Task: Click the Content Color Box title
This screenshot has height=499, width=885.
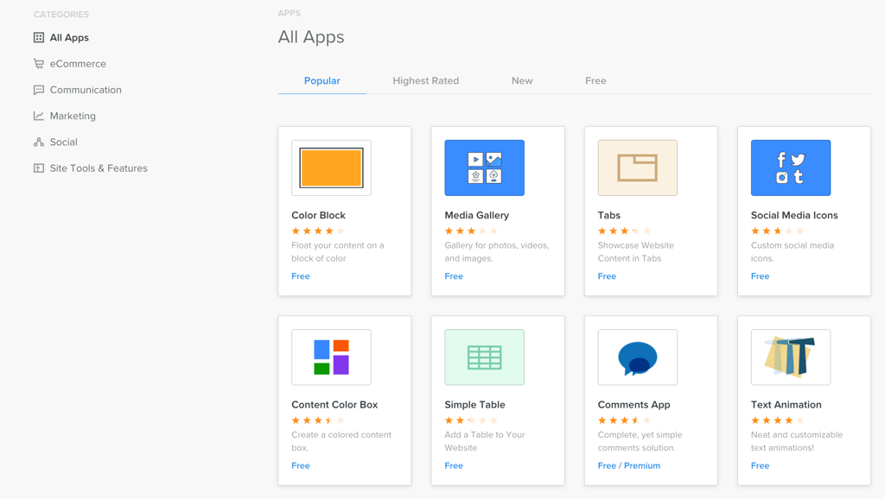Action: click(x=334, y=405)
